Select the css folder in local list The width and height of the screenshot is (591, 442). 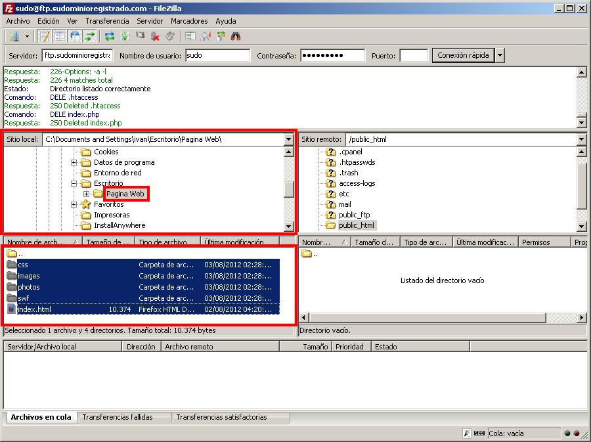[x=143, y=265]
